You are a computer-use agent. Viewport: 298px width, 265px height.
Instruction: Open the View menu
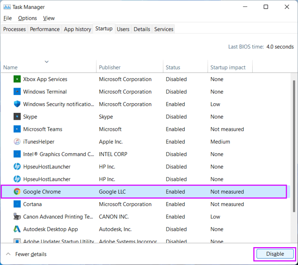point(49,18)
